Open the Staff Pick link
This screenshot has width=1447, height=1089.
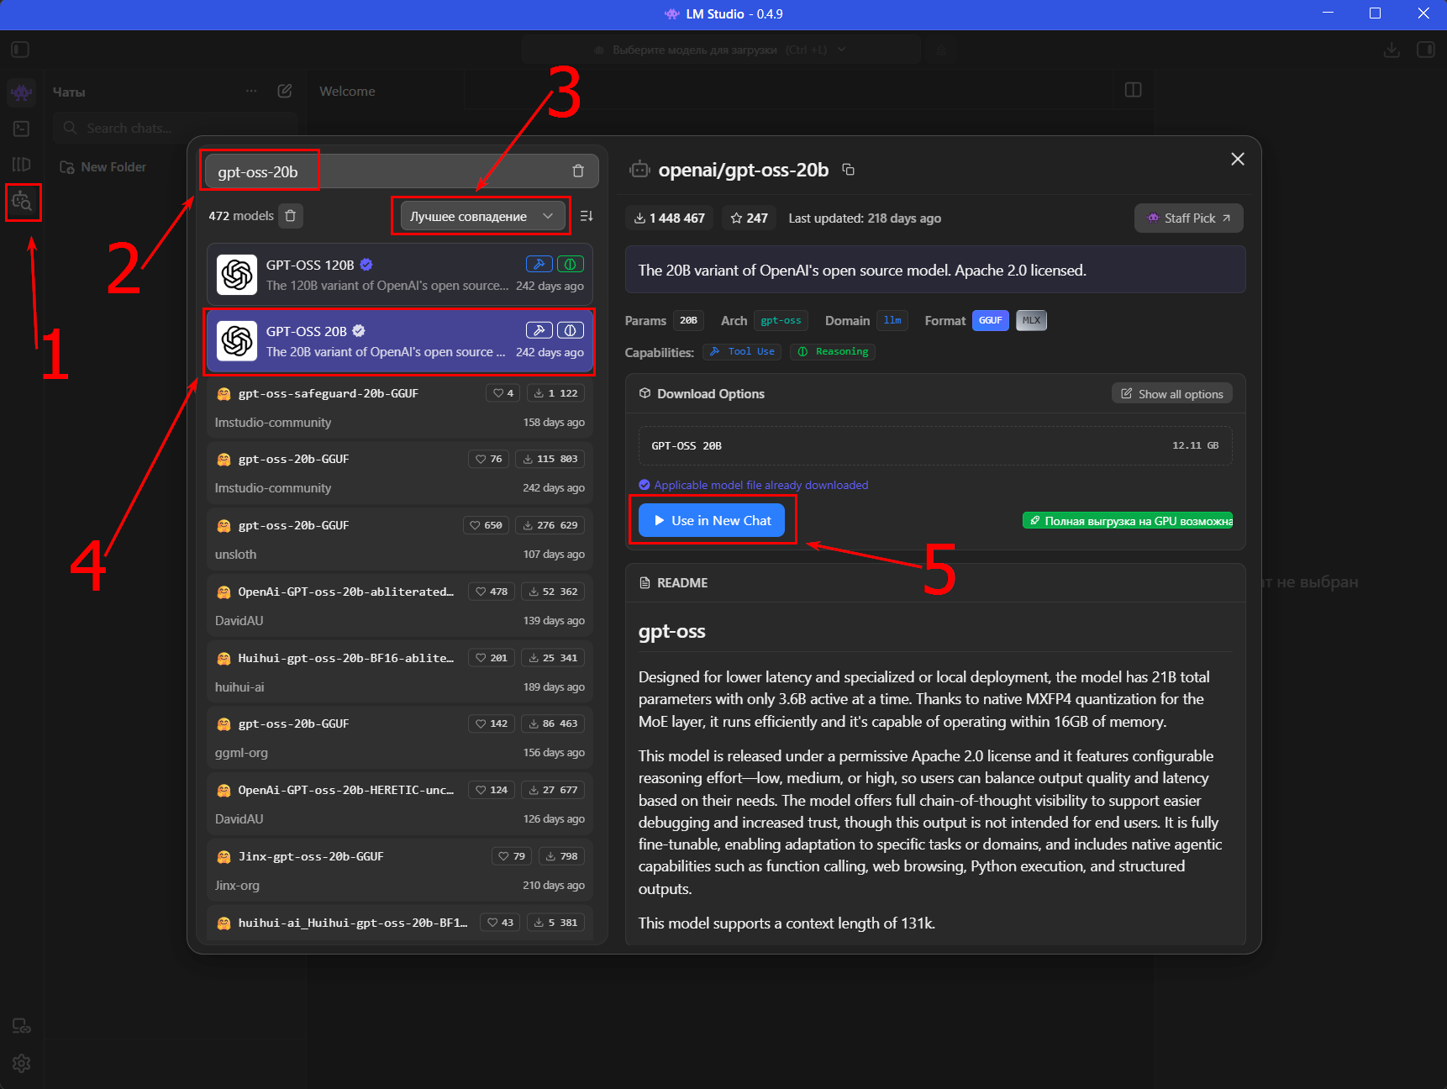1189,218
